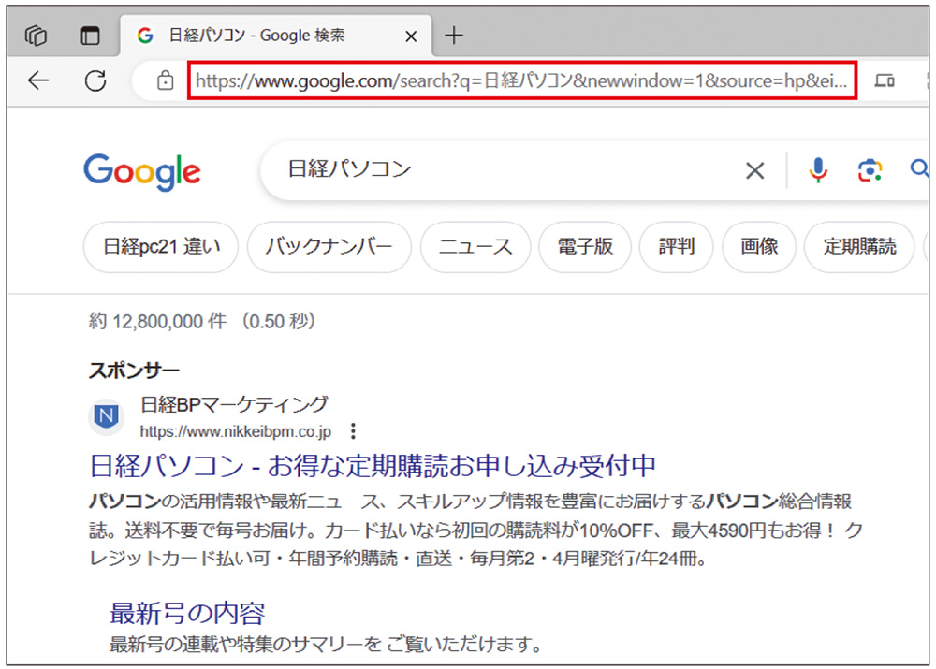Screen dimensions: 936x669
Task: Reload the page with refresh icon
Action: click(x=95, y=81)
